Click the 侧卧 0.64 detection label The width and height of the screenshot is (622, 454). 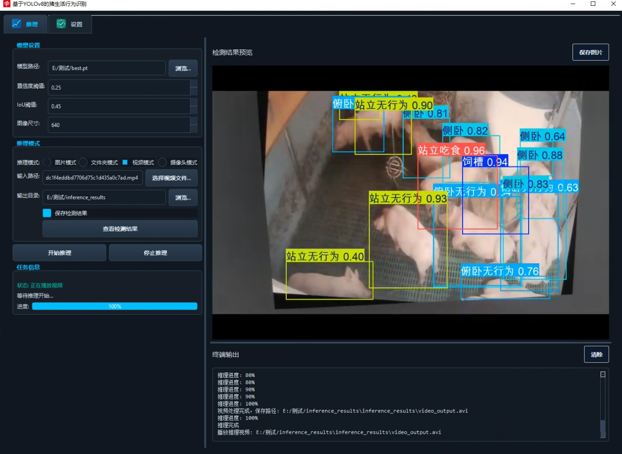point(542,136)
